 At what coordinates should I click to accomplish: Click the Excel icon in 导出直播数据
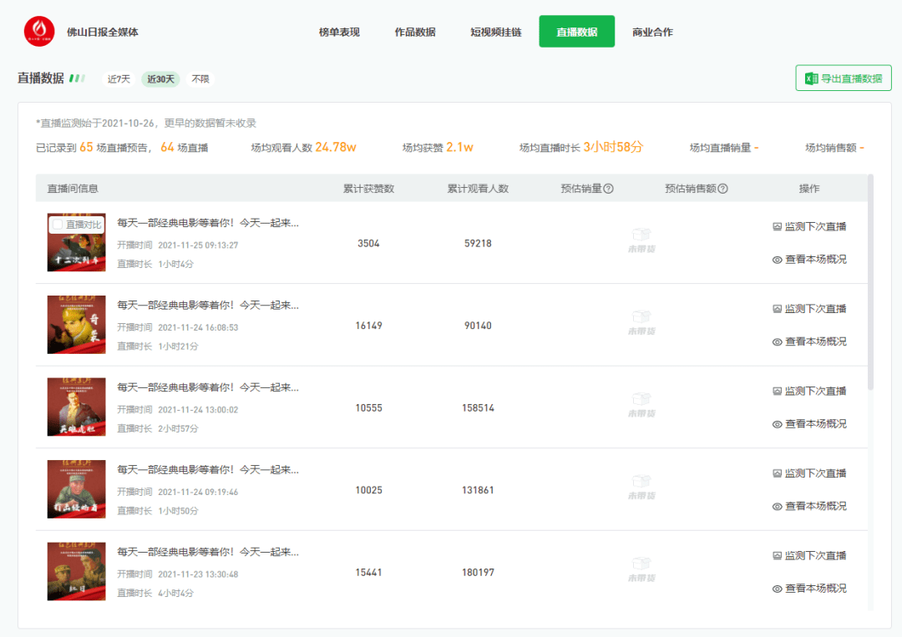click(811, 78)
